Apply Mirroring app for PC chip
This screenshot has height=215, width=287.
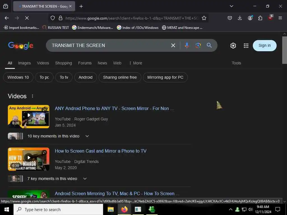tap(165, 77)
